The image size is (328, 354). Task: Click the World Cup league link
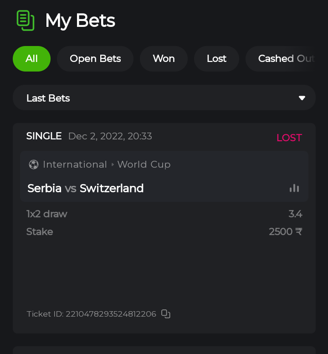pos(144,164)
